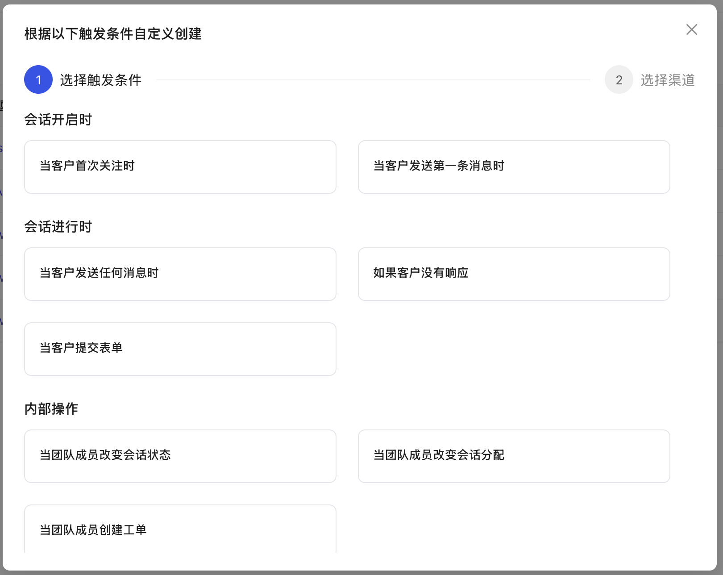Select the "当客户提交表单" trigger
723x575 pixels.
click(180, 349)
